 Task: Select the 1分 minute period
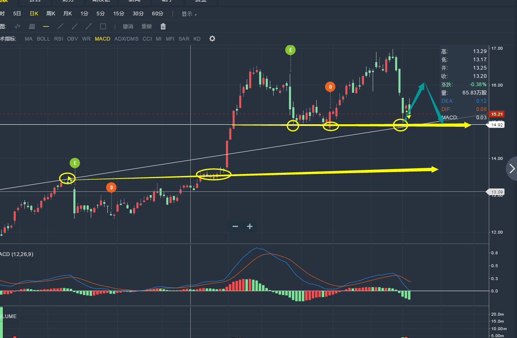[x=84, y=13]
